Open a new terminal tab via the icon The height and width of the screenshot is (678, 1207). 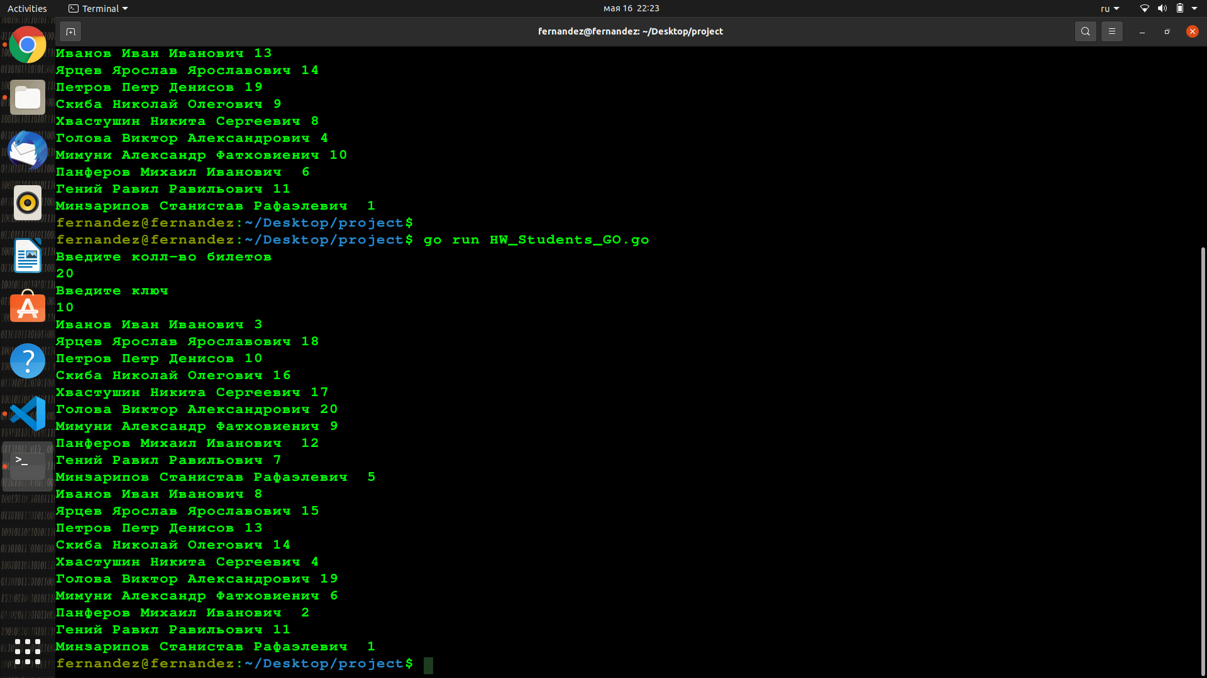(70, 31)
